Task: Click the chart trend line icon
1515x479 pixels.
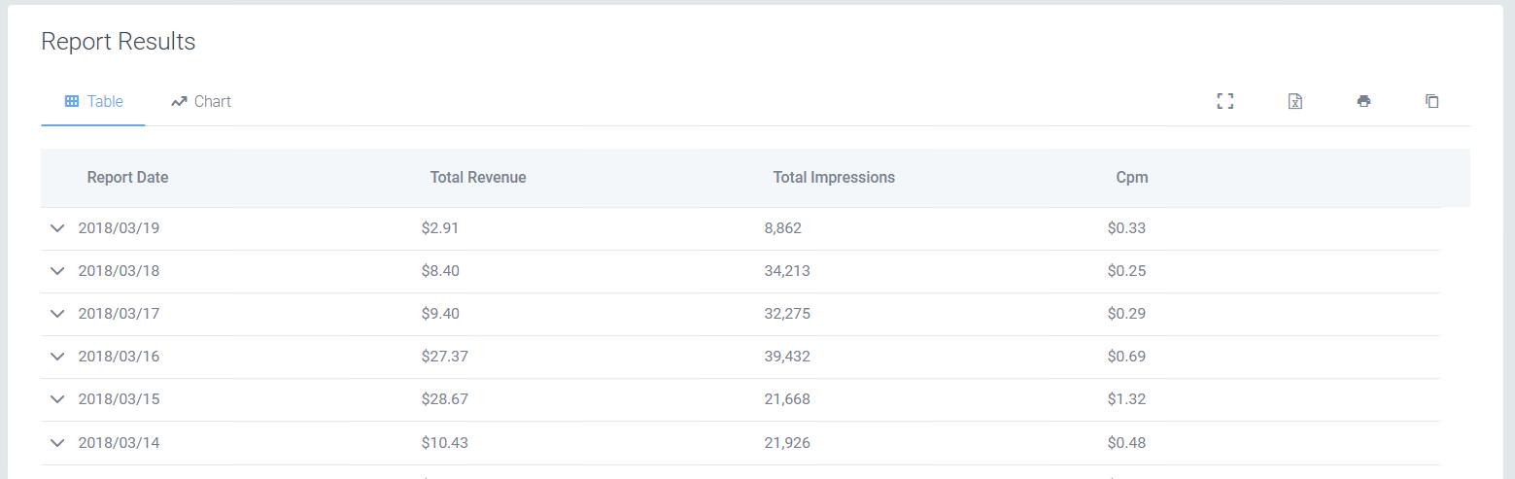Action: click(x=179, y=101)
